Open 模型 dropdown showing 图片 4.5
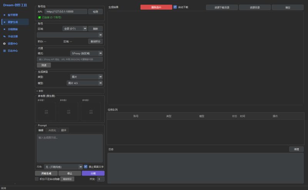 (84, 83)
